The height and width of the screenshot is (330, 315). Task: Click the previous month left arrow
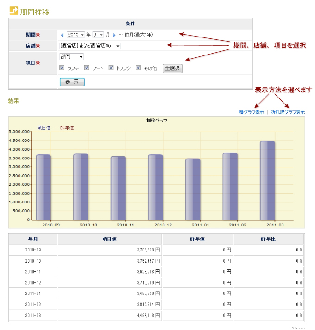coord(62,35)
